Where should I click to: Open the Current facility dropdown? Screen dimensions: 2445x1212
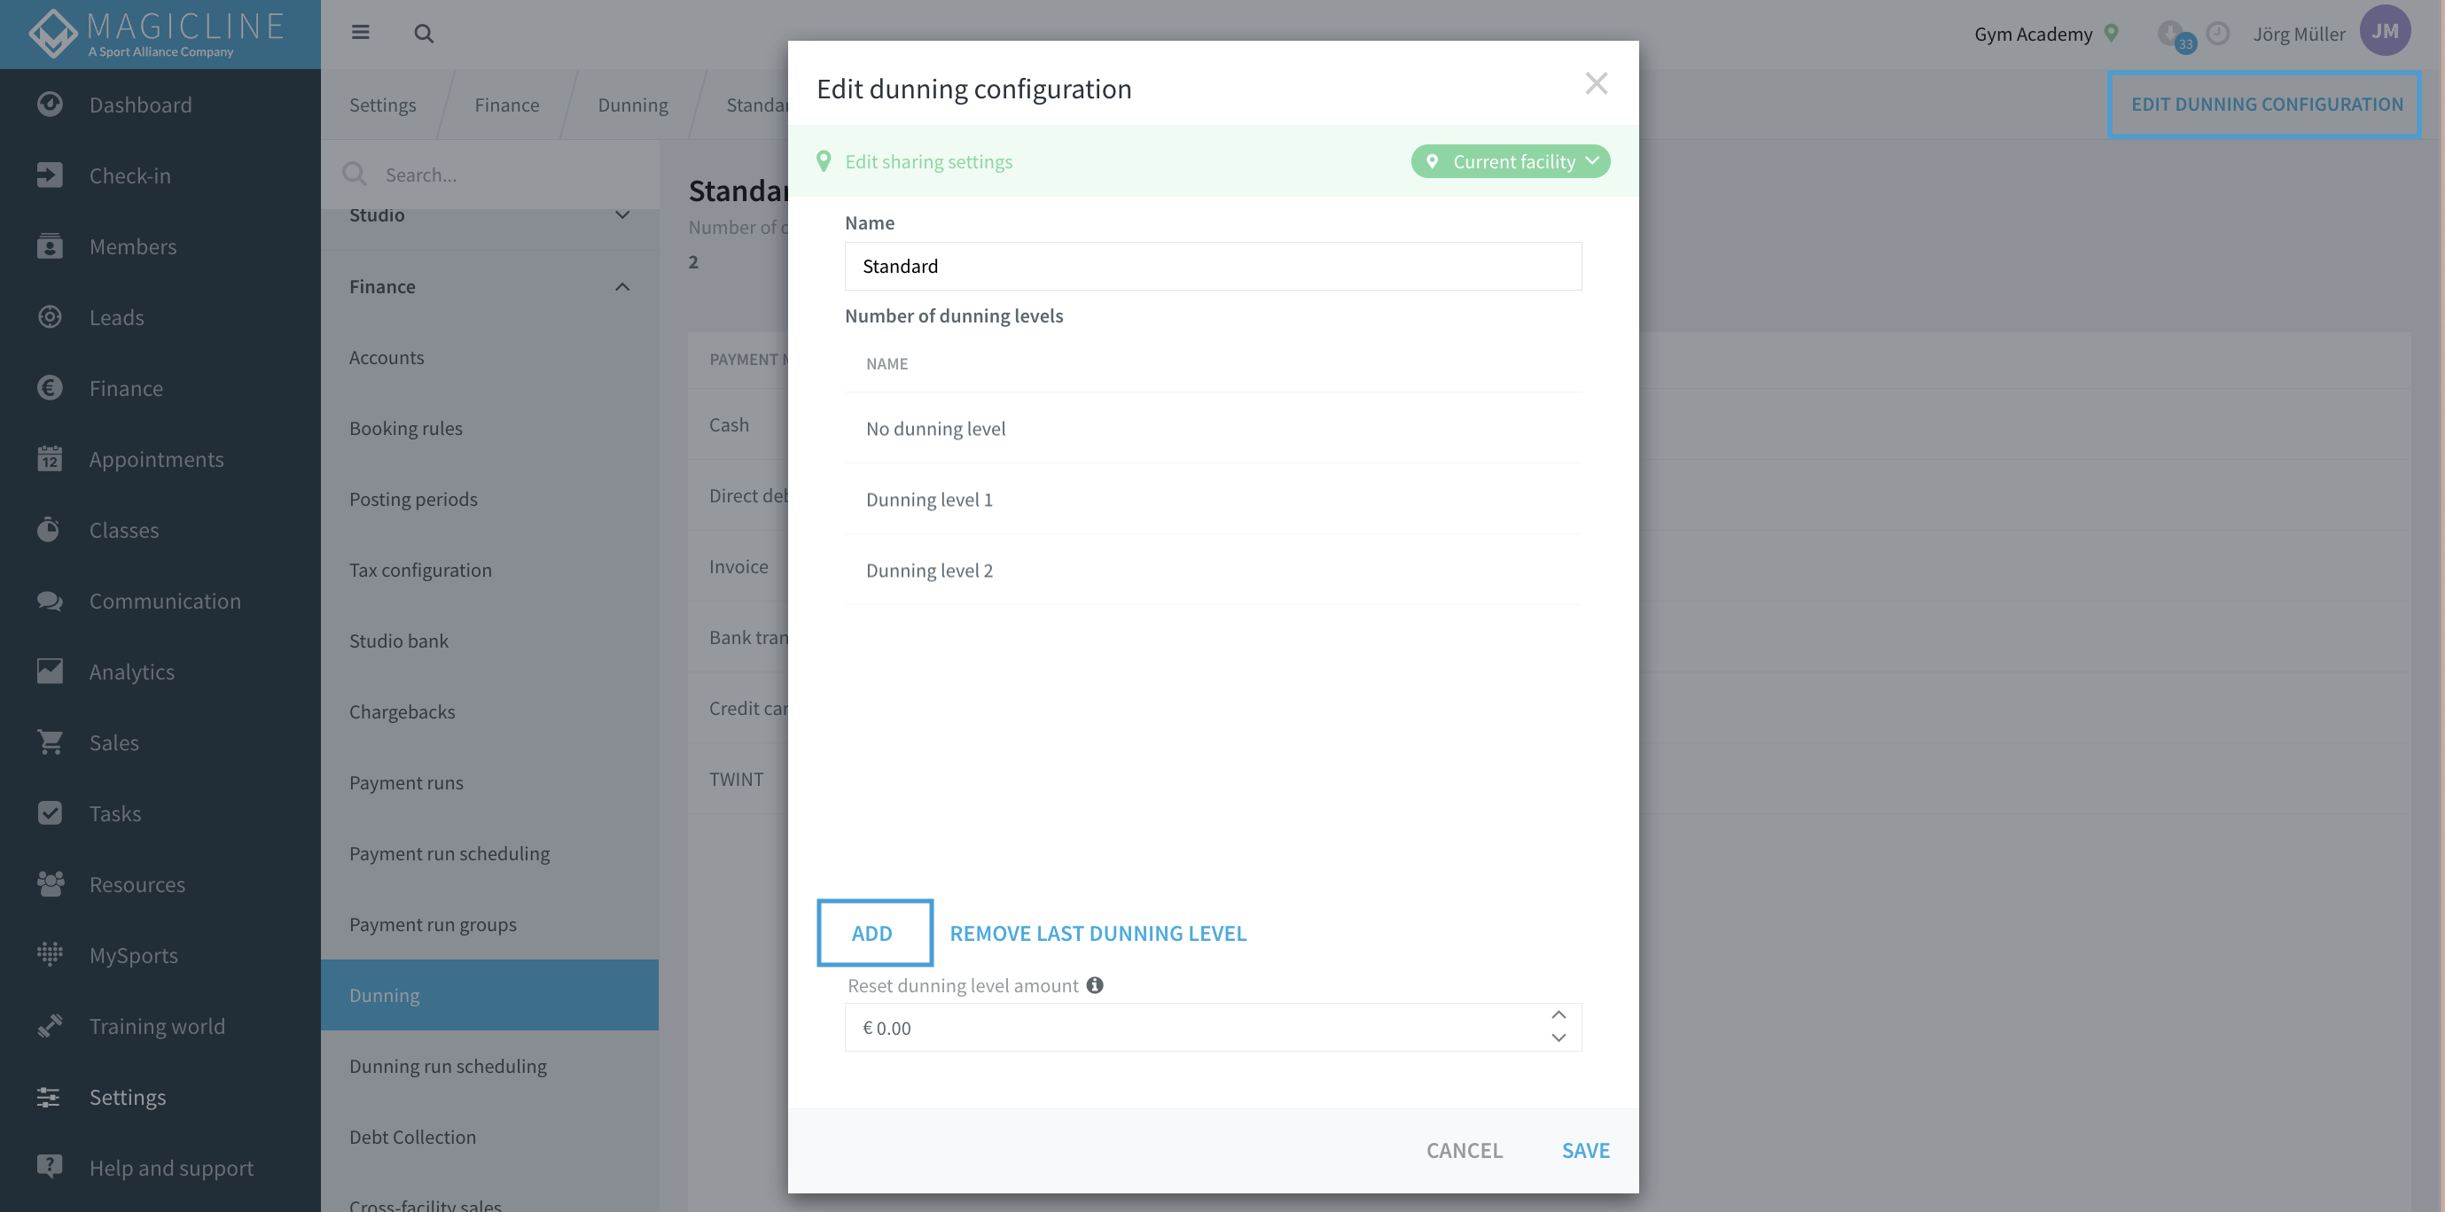click(1510, 161)
